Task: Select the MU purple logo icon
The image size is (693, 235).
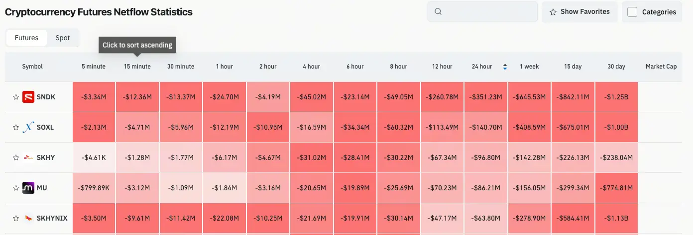Action: pos(28,188)
